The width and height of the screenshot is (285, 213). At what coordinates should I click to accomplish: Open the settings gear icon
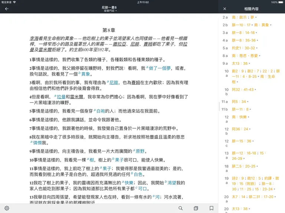[x=7, y=208]
